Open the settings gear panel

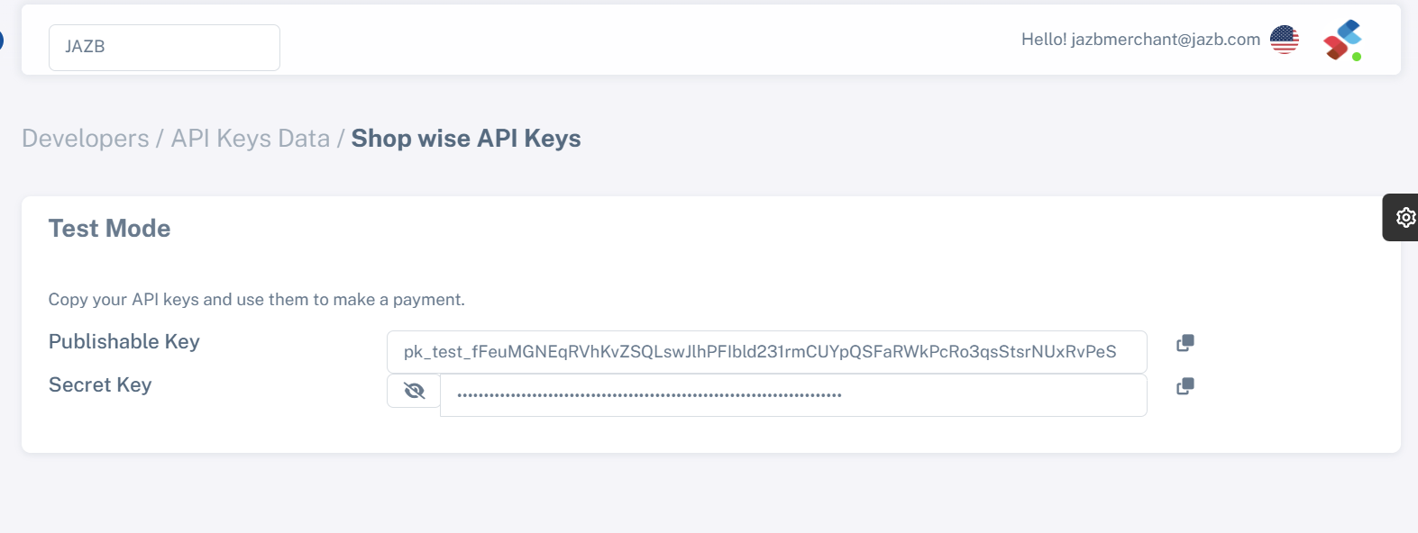tap(1404, 217)
